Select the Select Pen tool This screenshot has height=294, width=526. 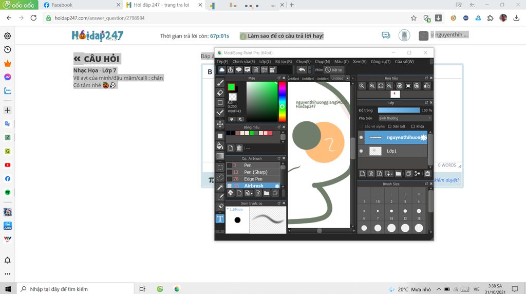click(x=220, y=197)
